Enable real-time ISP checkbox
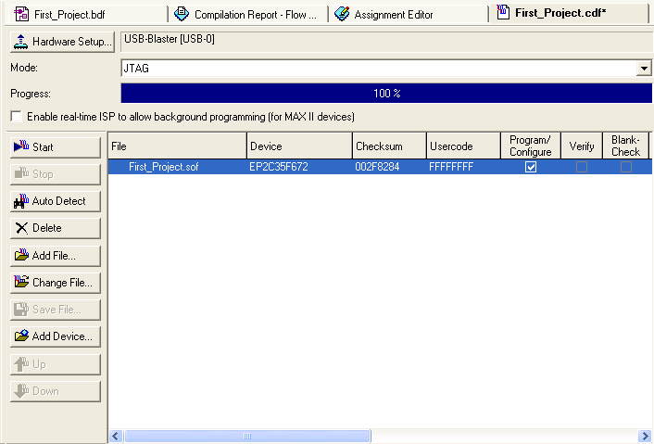The image size is (654, 444). [17, 117]
